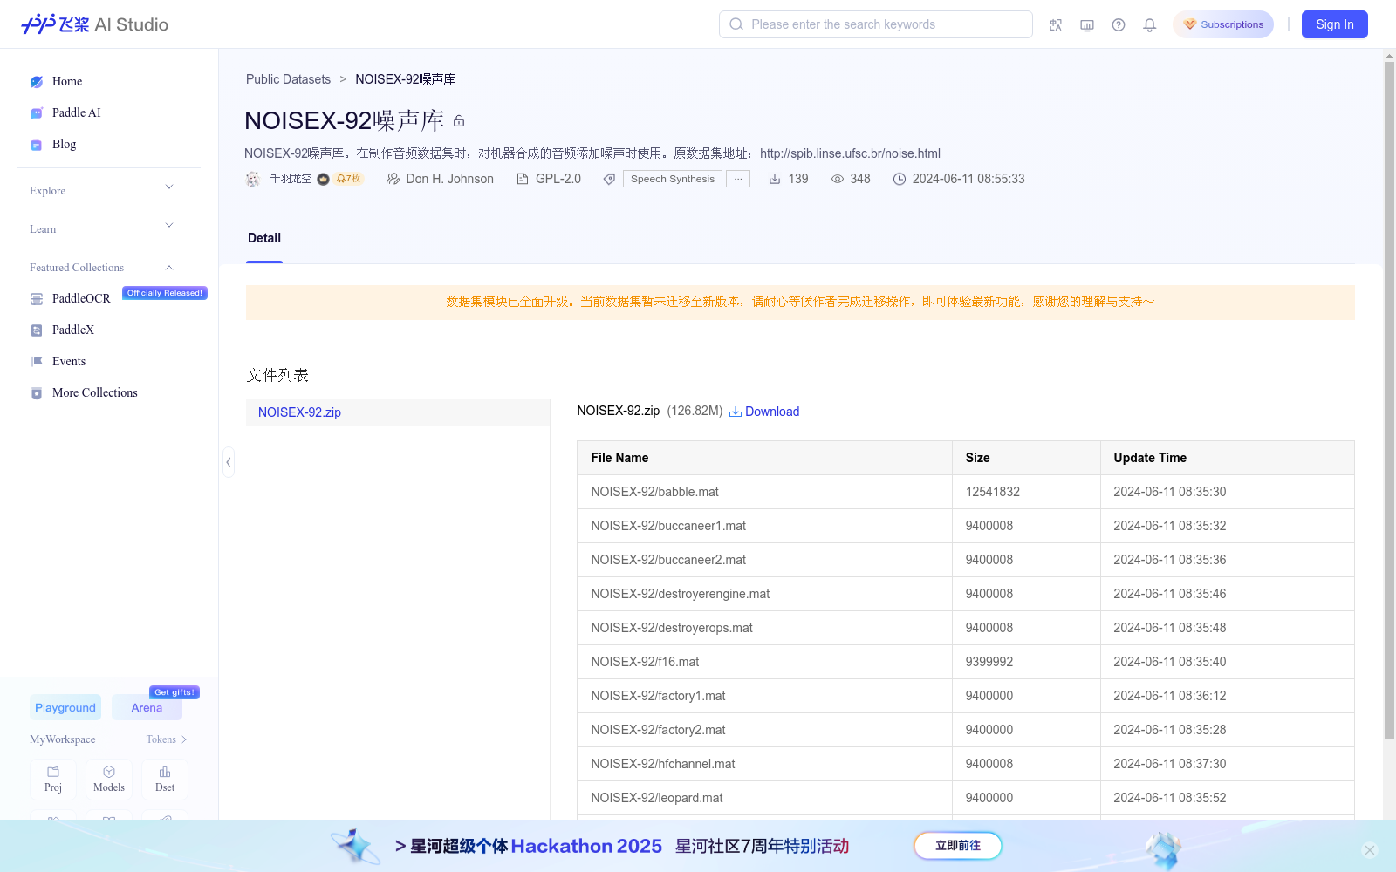Click the Events flag icon
Viewport: 1396px width, 872px height.
pyautogui.click(x=37, y=362)
